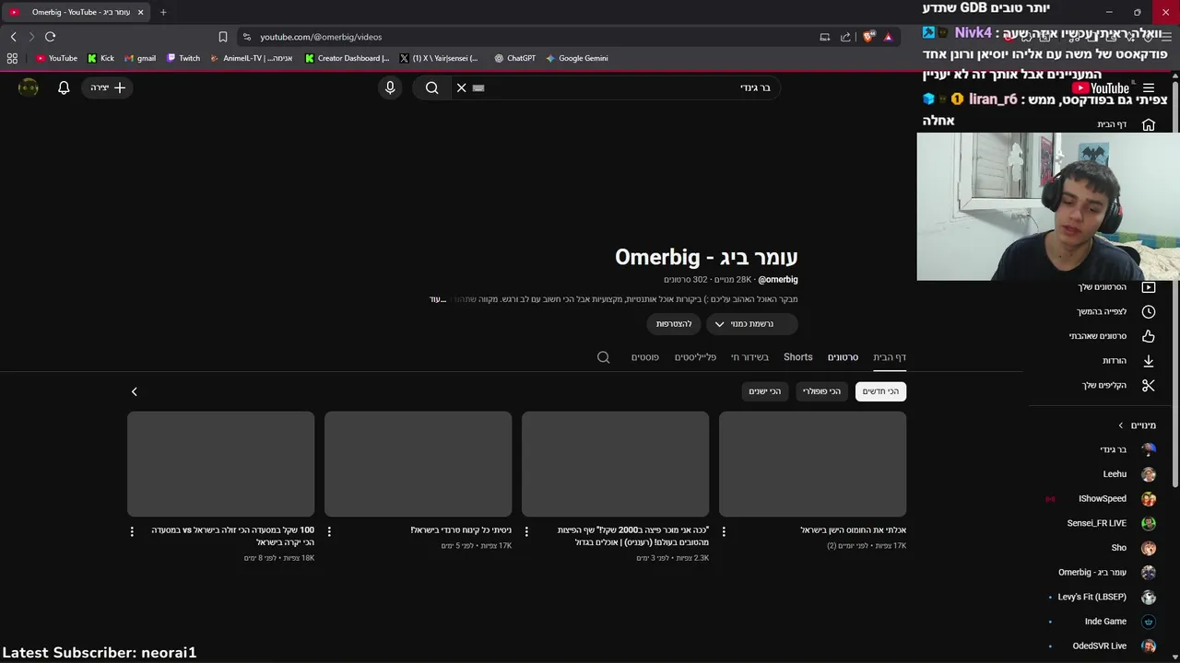Switch to Live tab (בשידור חי)
The width and height of the screenshot is (1180, 663).
point(749,357)
